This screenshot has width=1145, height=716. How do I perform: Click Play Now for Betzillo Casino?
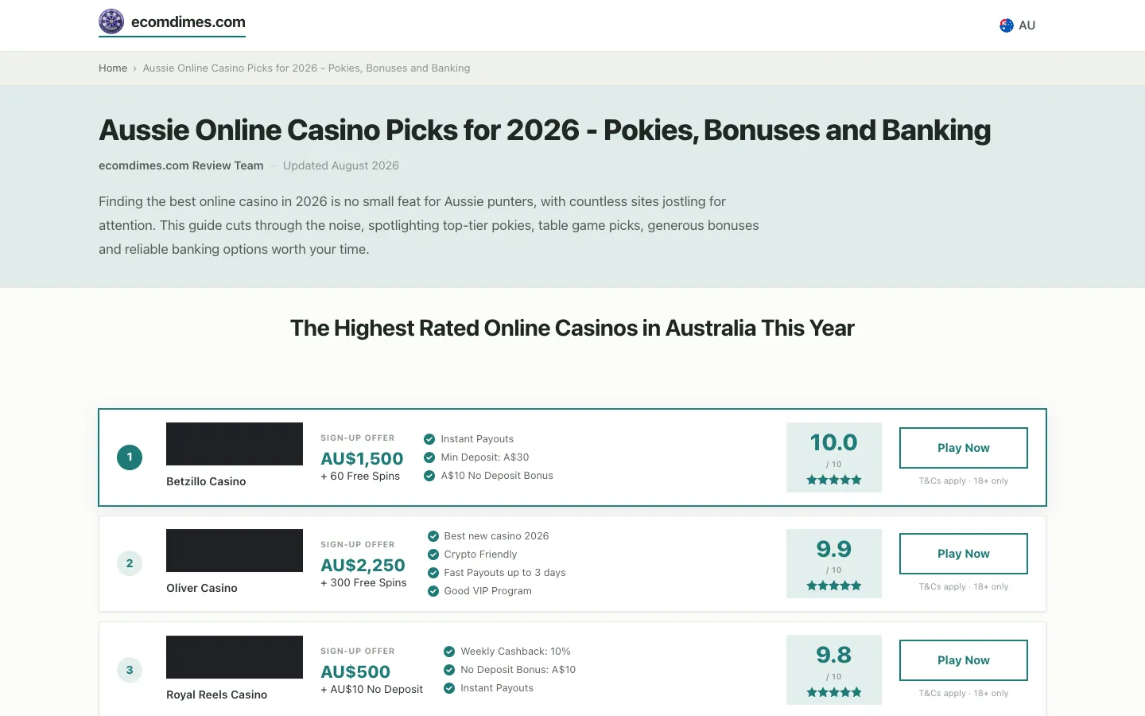964,448
